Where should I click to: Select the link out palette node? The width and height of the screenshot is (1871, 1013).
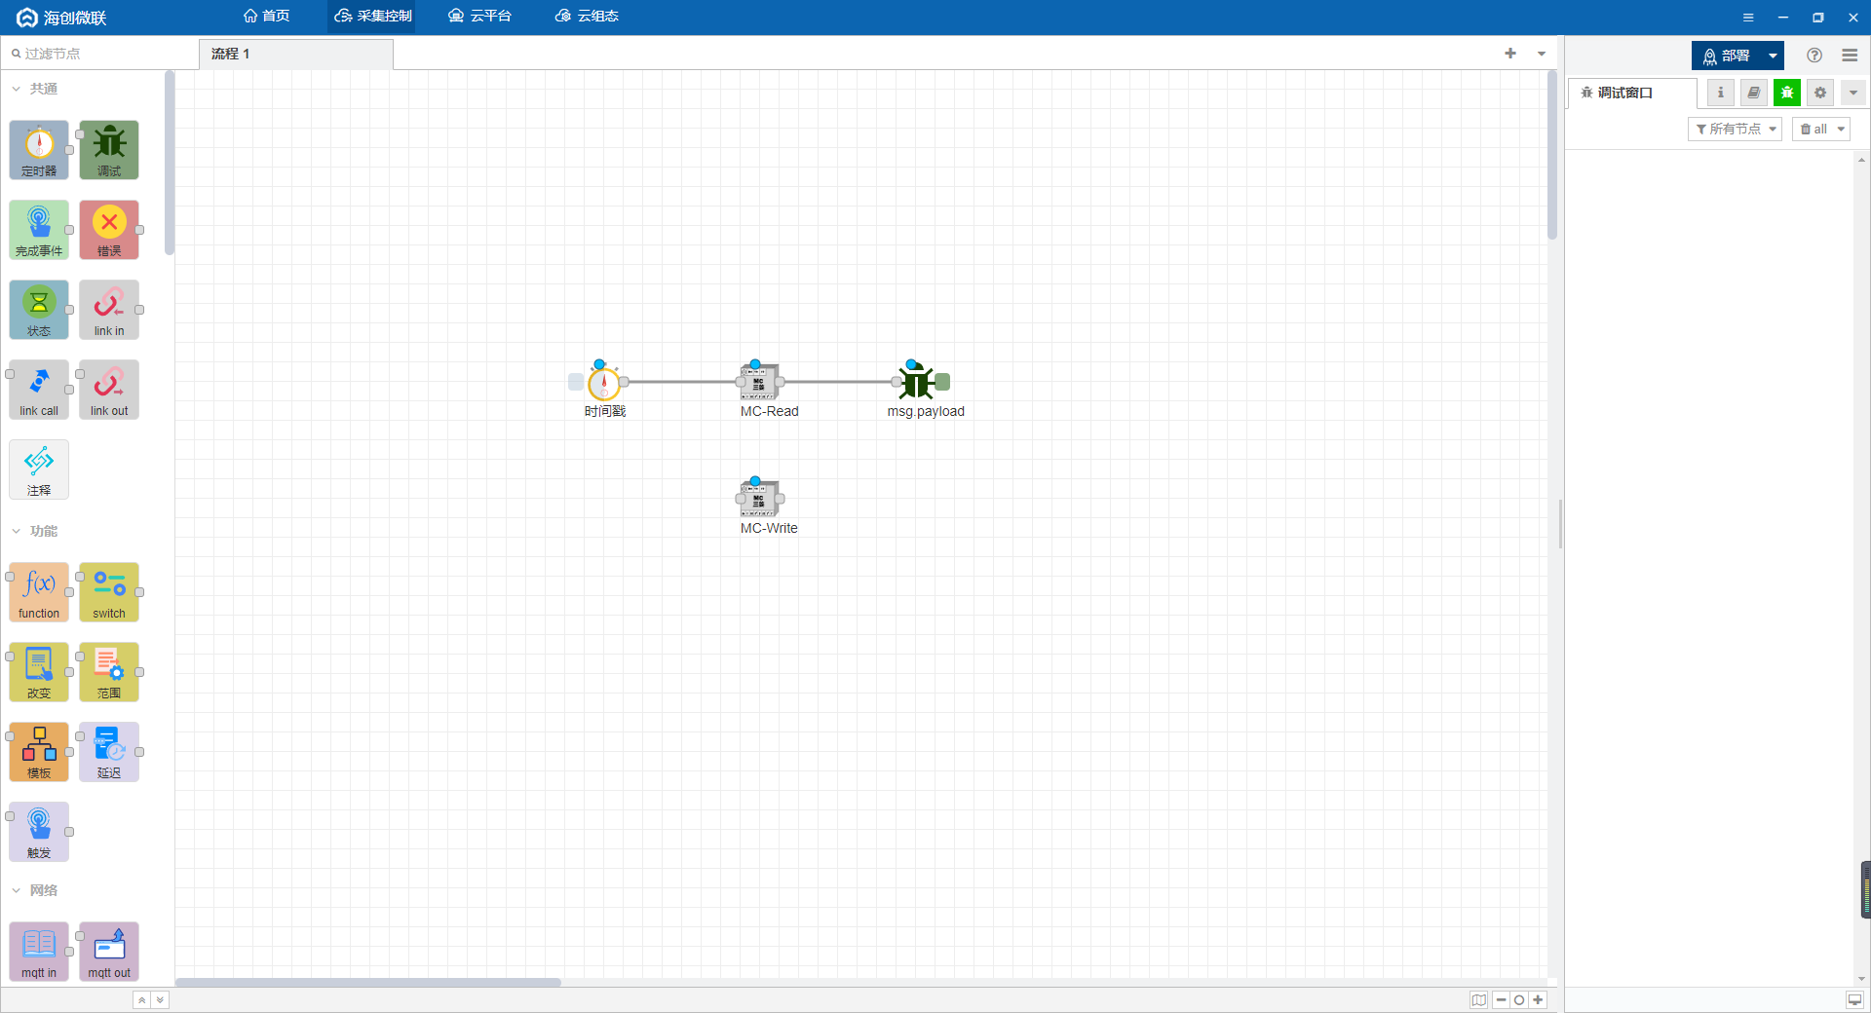tap(109, 390)
